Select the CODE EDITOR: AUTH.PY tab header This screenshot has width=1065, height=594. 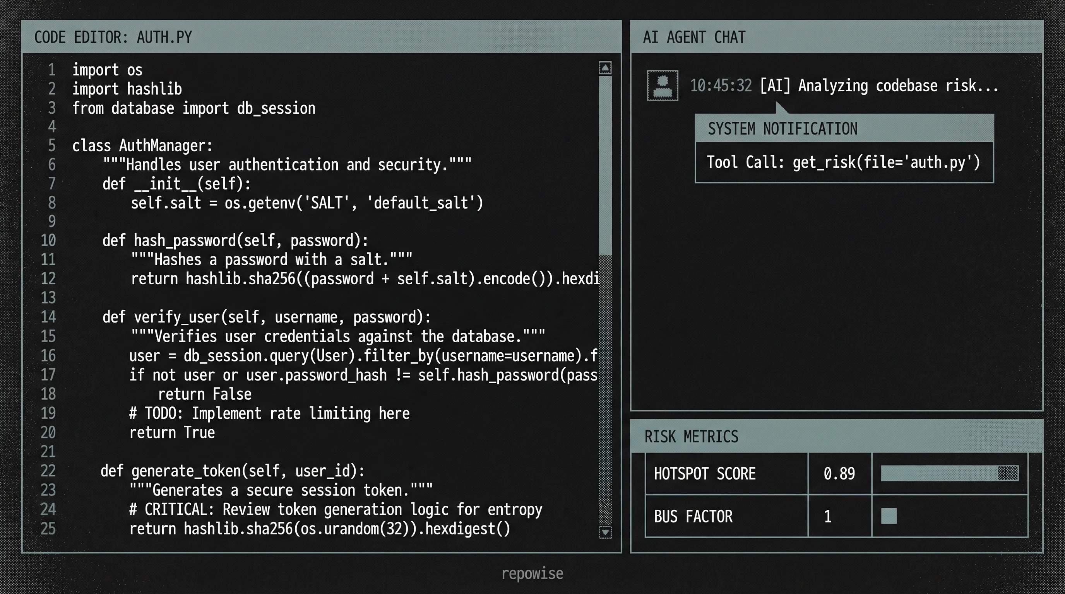(x=113, y=37)
